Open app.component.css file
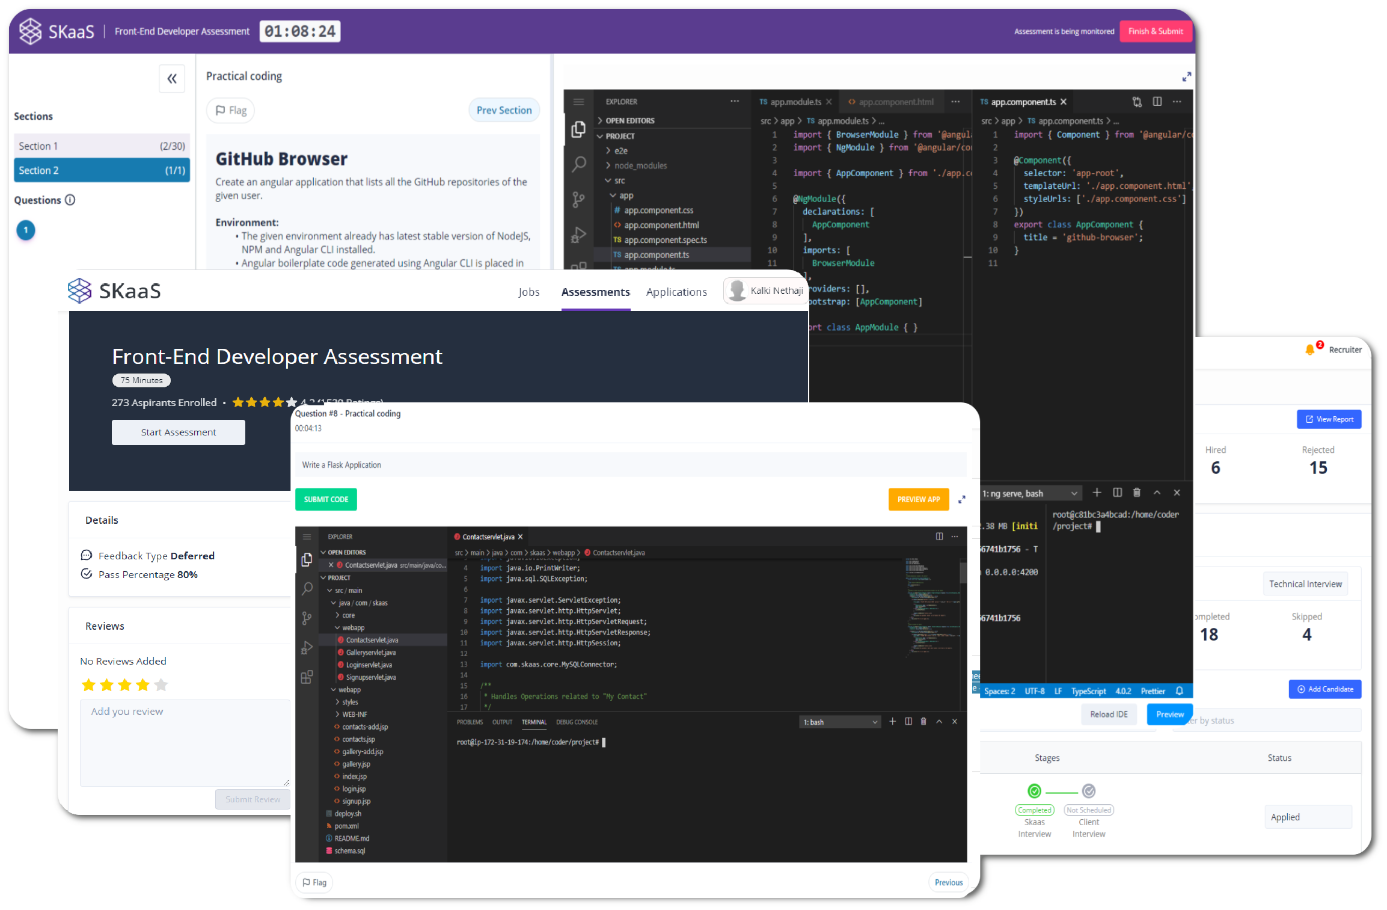The width and height of the screenshot is (1387, 910). click(658, 210)
